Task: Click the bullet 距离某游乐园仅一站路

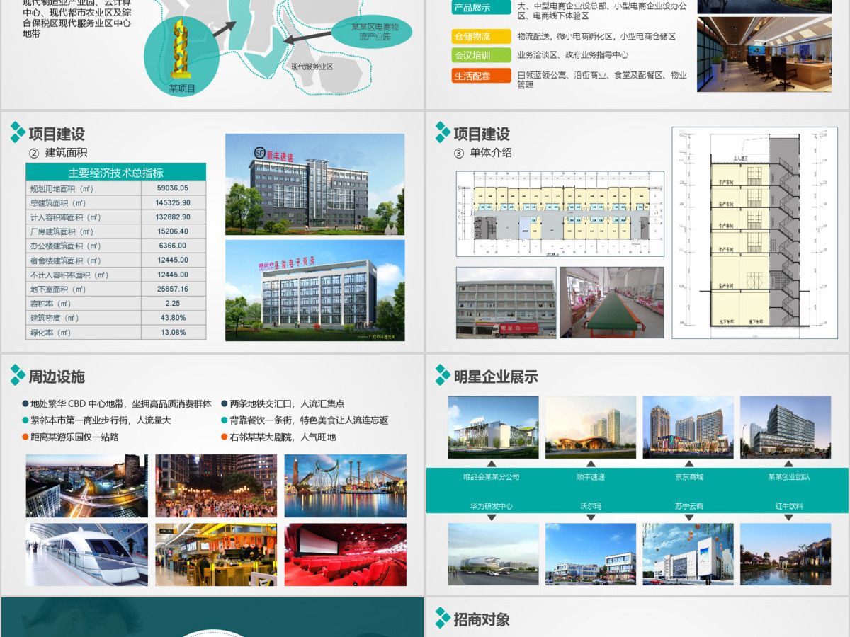Action: point(70,437)
